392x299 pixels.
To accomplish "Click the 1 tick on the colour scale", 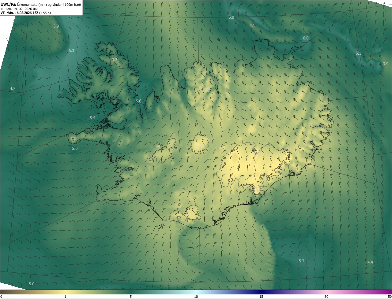I will click(66, 297).
